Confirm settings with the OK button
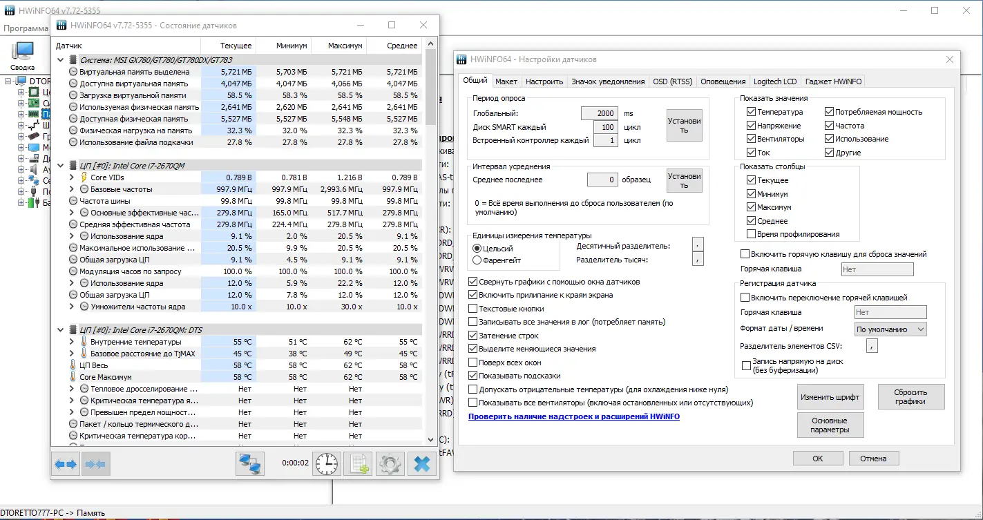983x520 pixels. click(x=818, y=458)
